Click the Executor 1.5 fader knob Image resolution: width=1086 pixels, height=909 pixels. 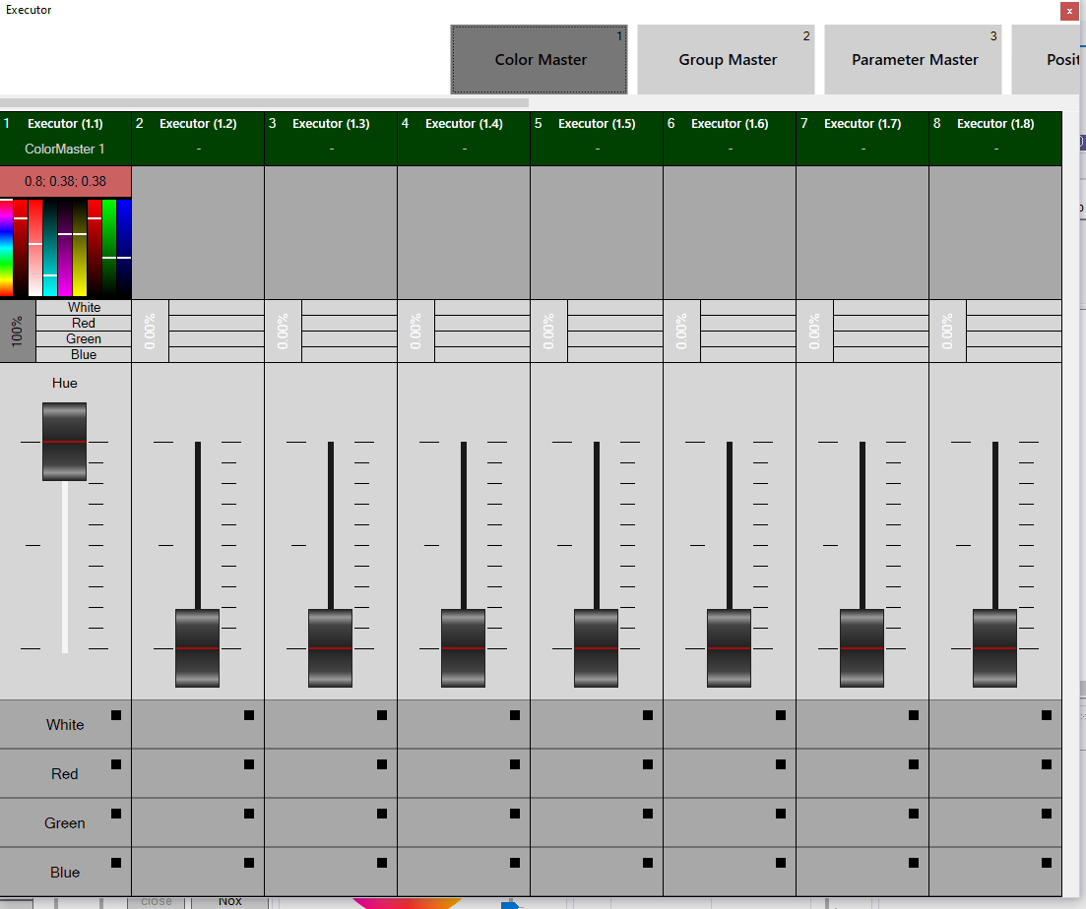596,647
